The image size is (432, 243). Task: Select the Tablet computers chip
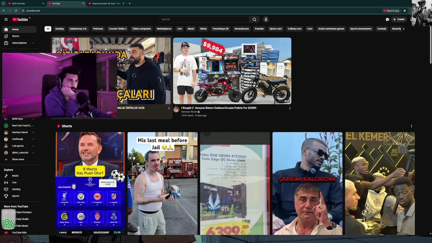coord(141,29)
